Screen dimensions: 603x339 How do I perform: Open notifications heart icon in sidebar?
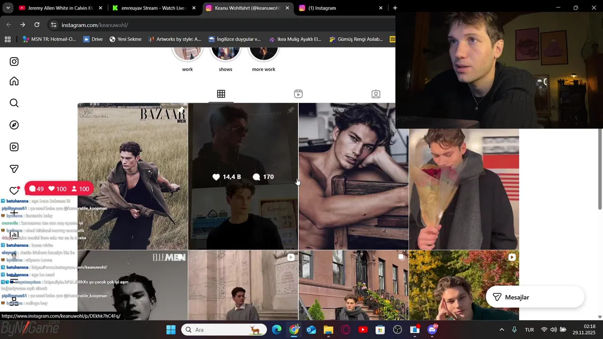(14, 191)
